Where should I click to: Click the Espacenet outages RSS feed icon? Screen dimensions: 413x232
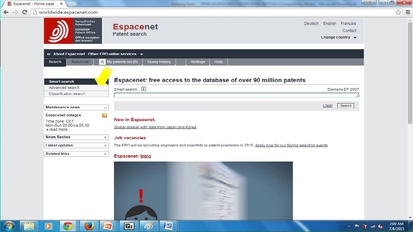[x=105, y=115]
